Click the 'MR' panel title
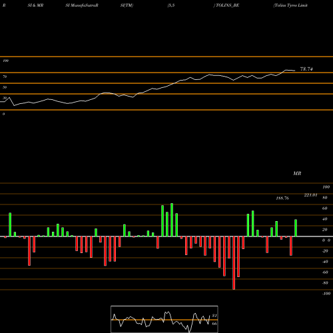 [x=297, y=173]
